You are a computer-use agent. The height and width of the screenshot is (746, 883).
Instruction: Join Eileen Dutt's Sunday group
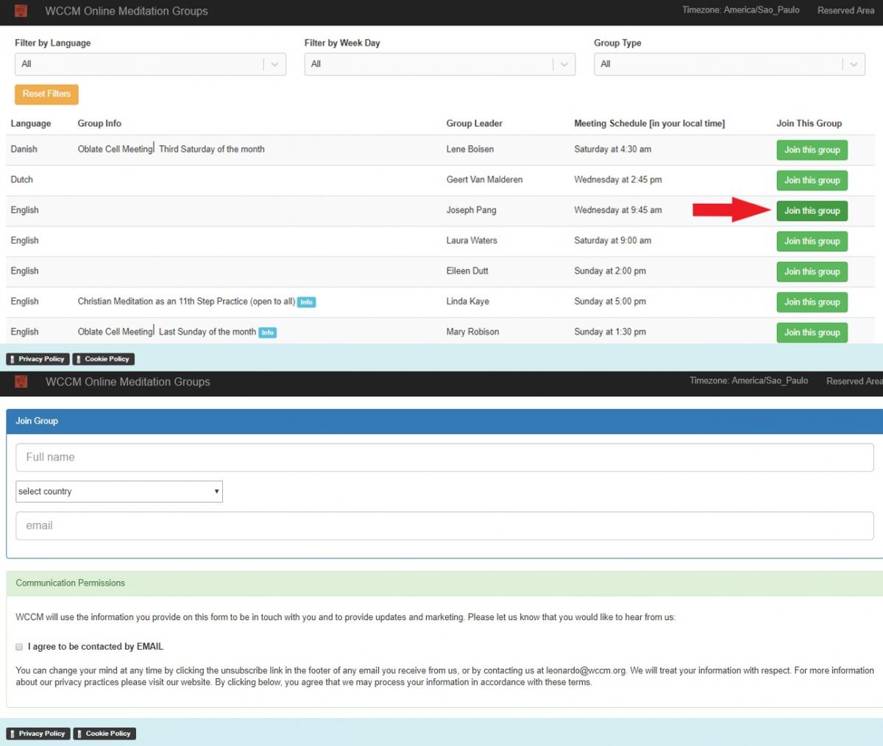(x=812, y=271)
